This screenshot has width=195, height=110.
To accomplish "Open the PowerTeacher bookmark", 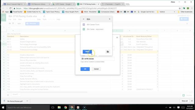I will coord(16,12).
